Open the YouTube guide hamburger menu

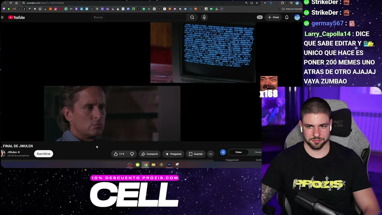tap(2, 17)
